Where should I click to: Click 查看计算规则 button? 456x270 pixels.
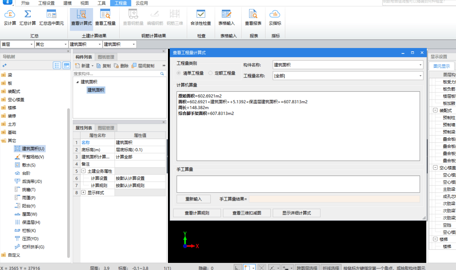[197, 213]
